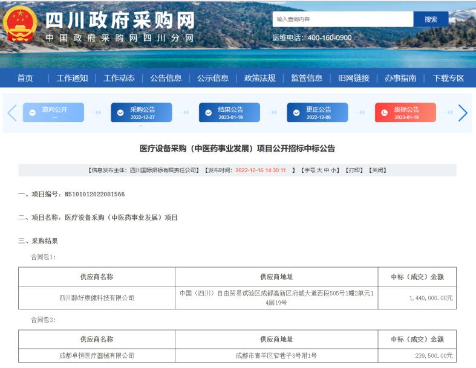Click the 中国政府采购网四川分网 subtitle

(x=120, y=38)
